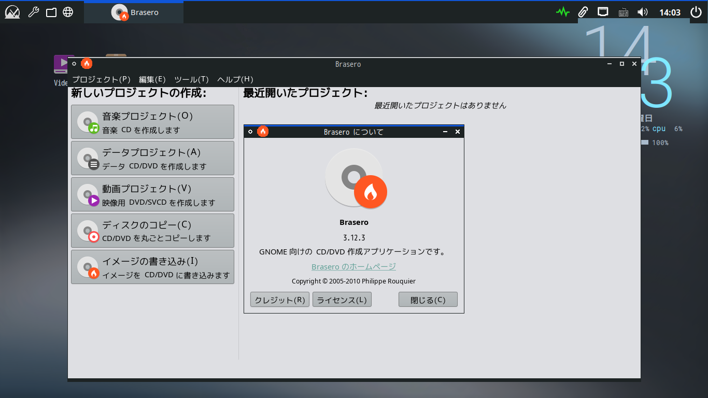Viewport: 708px width, 398px height.
Task: Open the ヘルプ(H) menu
Action: click(235, 79)
